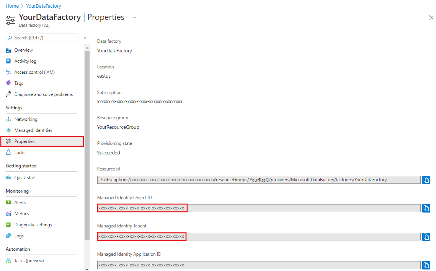Click the eastus location value
Screen dimensions: 436x271
104,76
